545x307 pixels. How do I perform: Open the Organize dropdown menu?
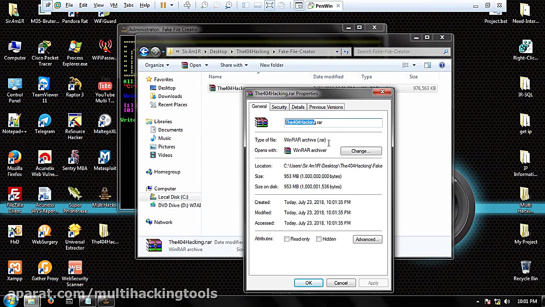point(157,65)
